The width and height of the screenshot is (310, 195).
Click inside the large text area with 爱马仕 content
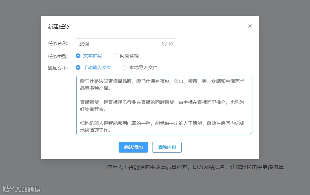[x=164, y=106]
